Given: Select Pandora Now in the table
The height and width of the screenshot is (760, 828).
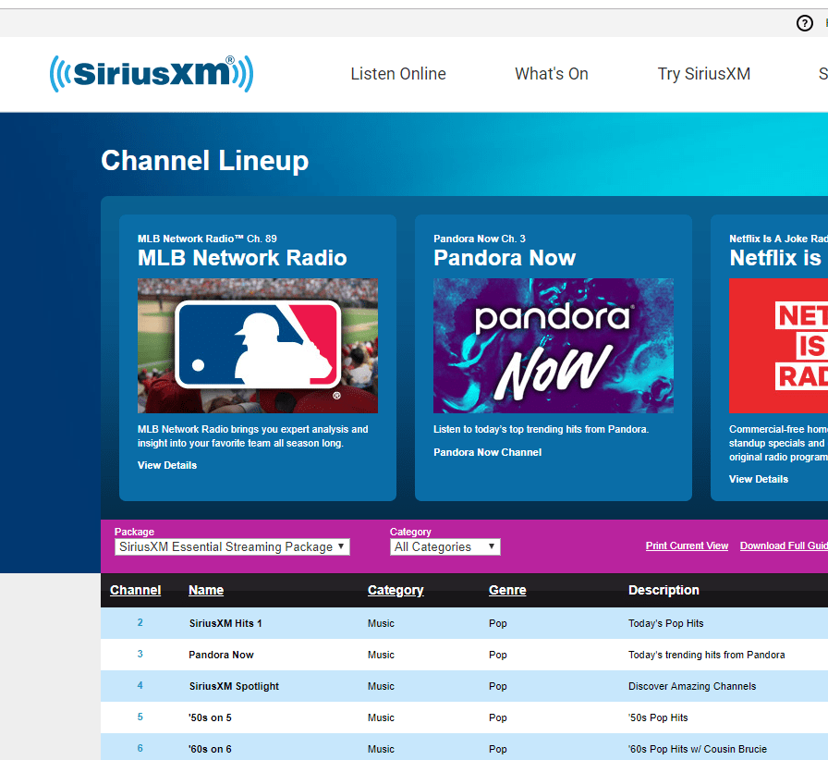Looking at the screenshot, I should tap(221, 655).
